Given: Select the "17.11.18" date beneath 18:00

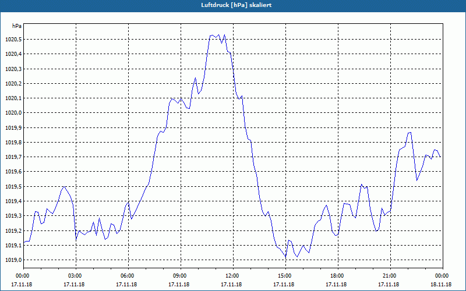Looking at the screenshot, I should tap(336, 285).
